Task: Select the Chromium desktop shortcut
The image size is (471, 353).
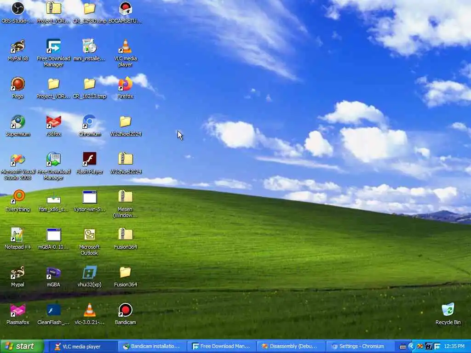Action: pos(90,125)
